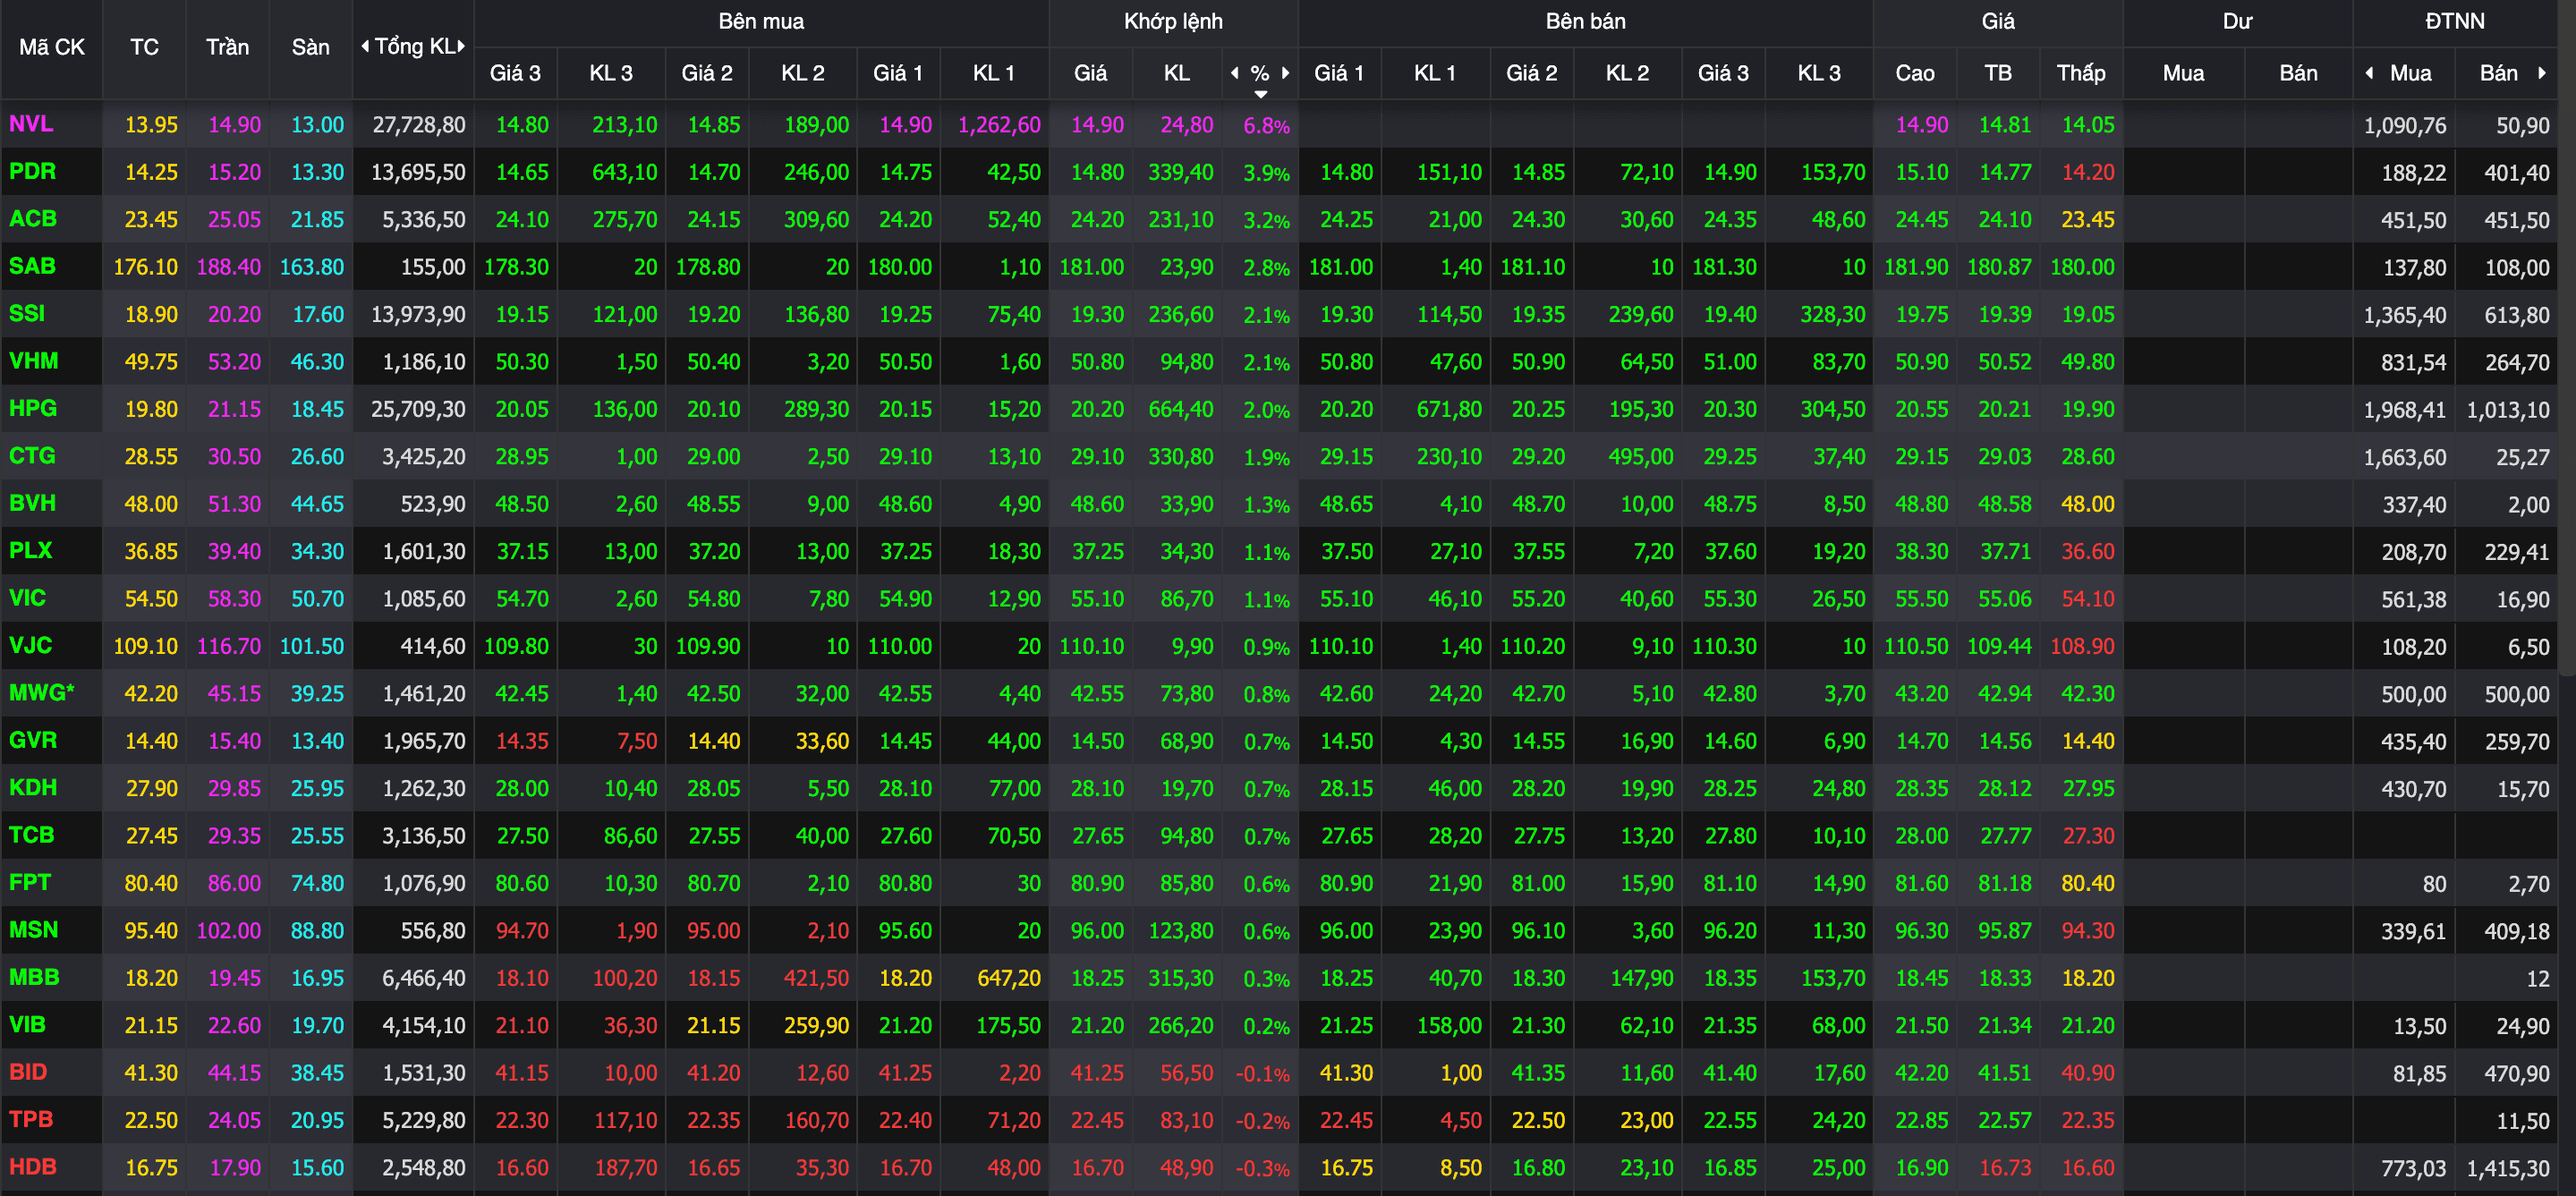Click the Sàn column header
The image size is (2576, 1196).
coord(310,47)
